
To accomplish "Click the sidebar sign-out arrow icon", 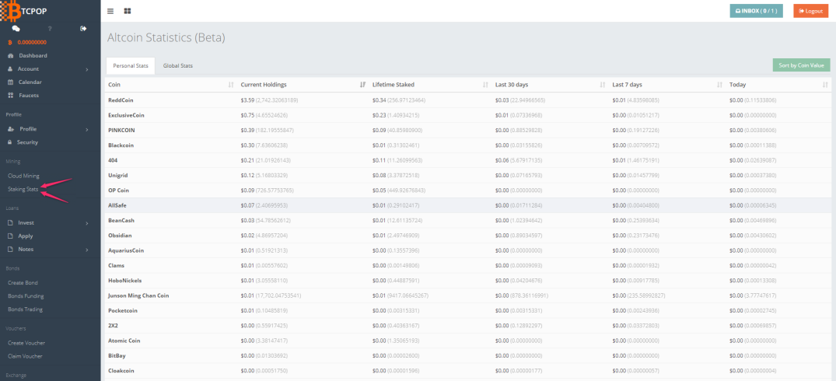I will [83, 29].
